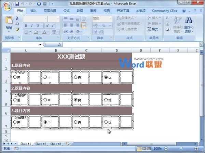Open the font size dropdown

click(58, 19)
